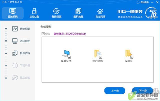Viewport: 160px width, 101px height.
Task: Select the 备份资料 documents icon
Action: point(15,53)
